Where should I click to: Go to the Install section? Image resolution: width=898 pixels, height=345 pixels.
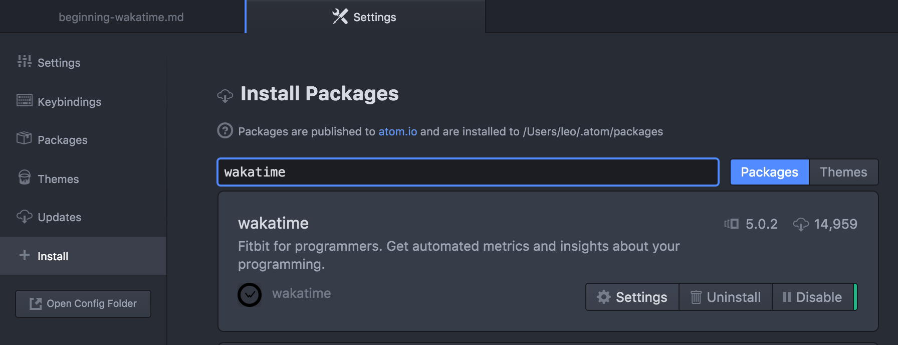point(53,256)
